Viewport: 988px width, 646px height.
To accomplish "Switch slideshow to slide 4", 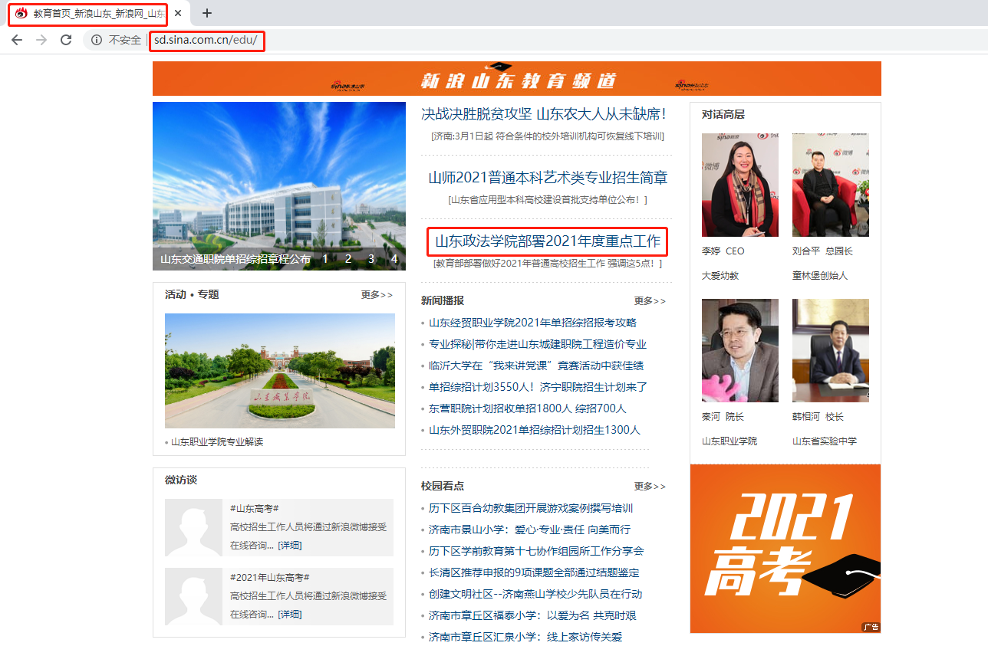I will click(394, 259).
